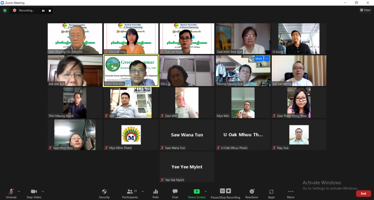Viewport: 374px width, 200px height.
Task: Select Myo Minn Thant profile tile
Action: click(x=131, y=135)
